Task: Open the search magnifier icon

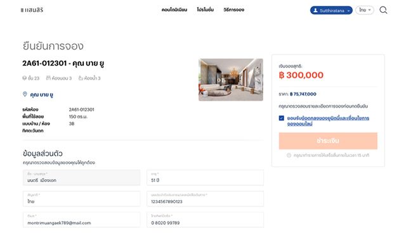Action: [x=383, y=10]
